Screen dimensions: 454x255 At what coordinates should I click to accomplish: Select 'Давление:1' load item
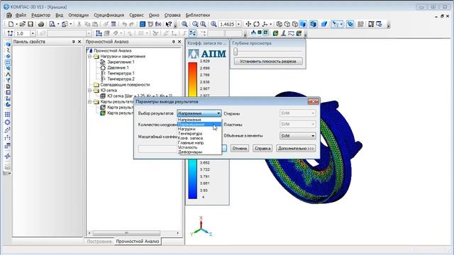(118, 68)
